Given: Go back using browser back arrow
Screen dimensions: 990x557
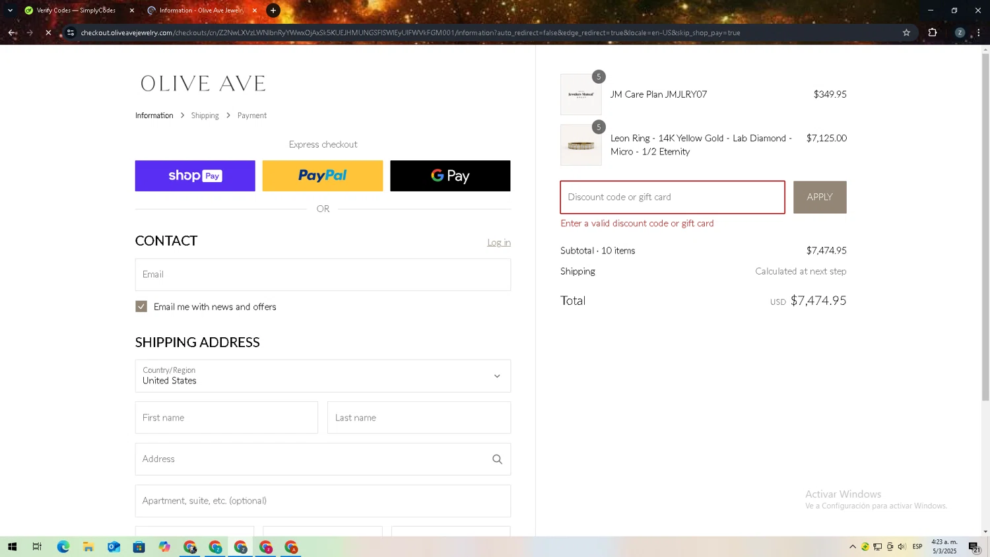Looking at the screenshot, I should pyautogui.click(x=12, y=32).
